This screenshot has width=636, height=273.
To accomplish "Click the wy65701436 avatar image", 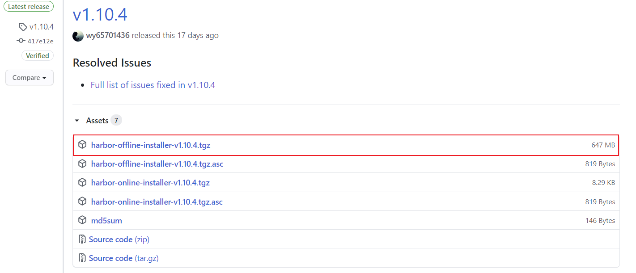I will tap(78, 36).
